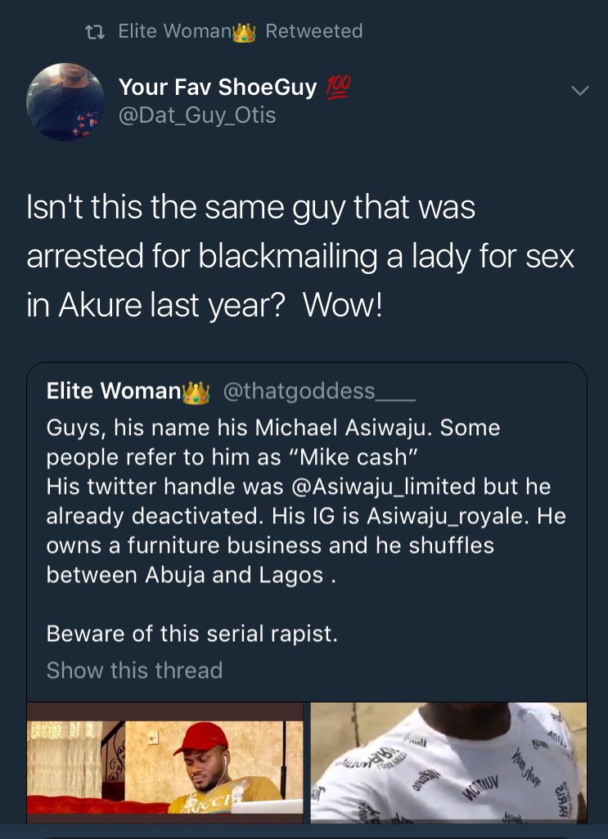This screenshot has width=608, height=839.
Task: Tap the retweet arrows icon at top
Action: pyautogui.click(x=95, y=32)
